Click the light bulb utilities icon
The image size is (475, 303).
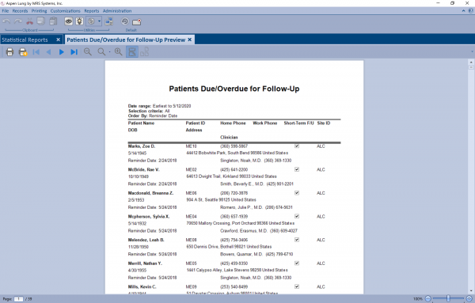pyautogui.click(x=80, y=21)
